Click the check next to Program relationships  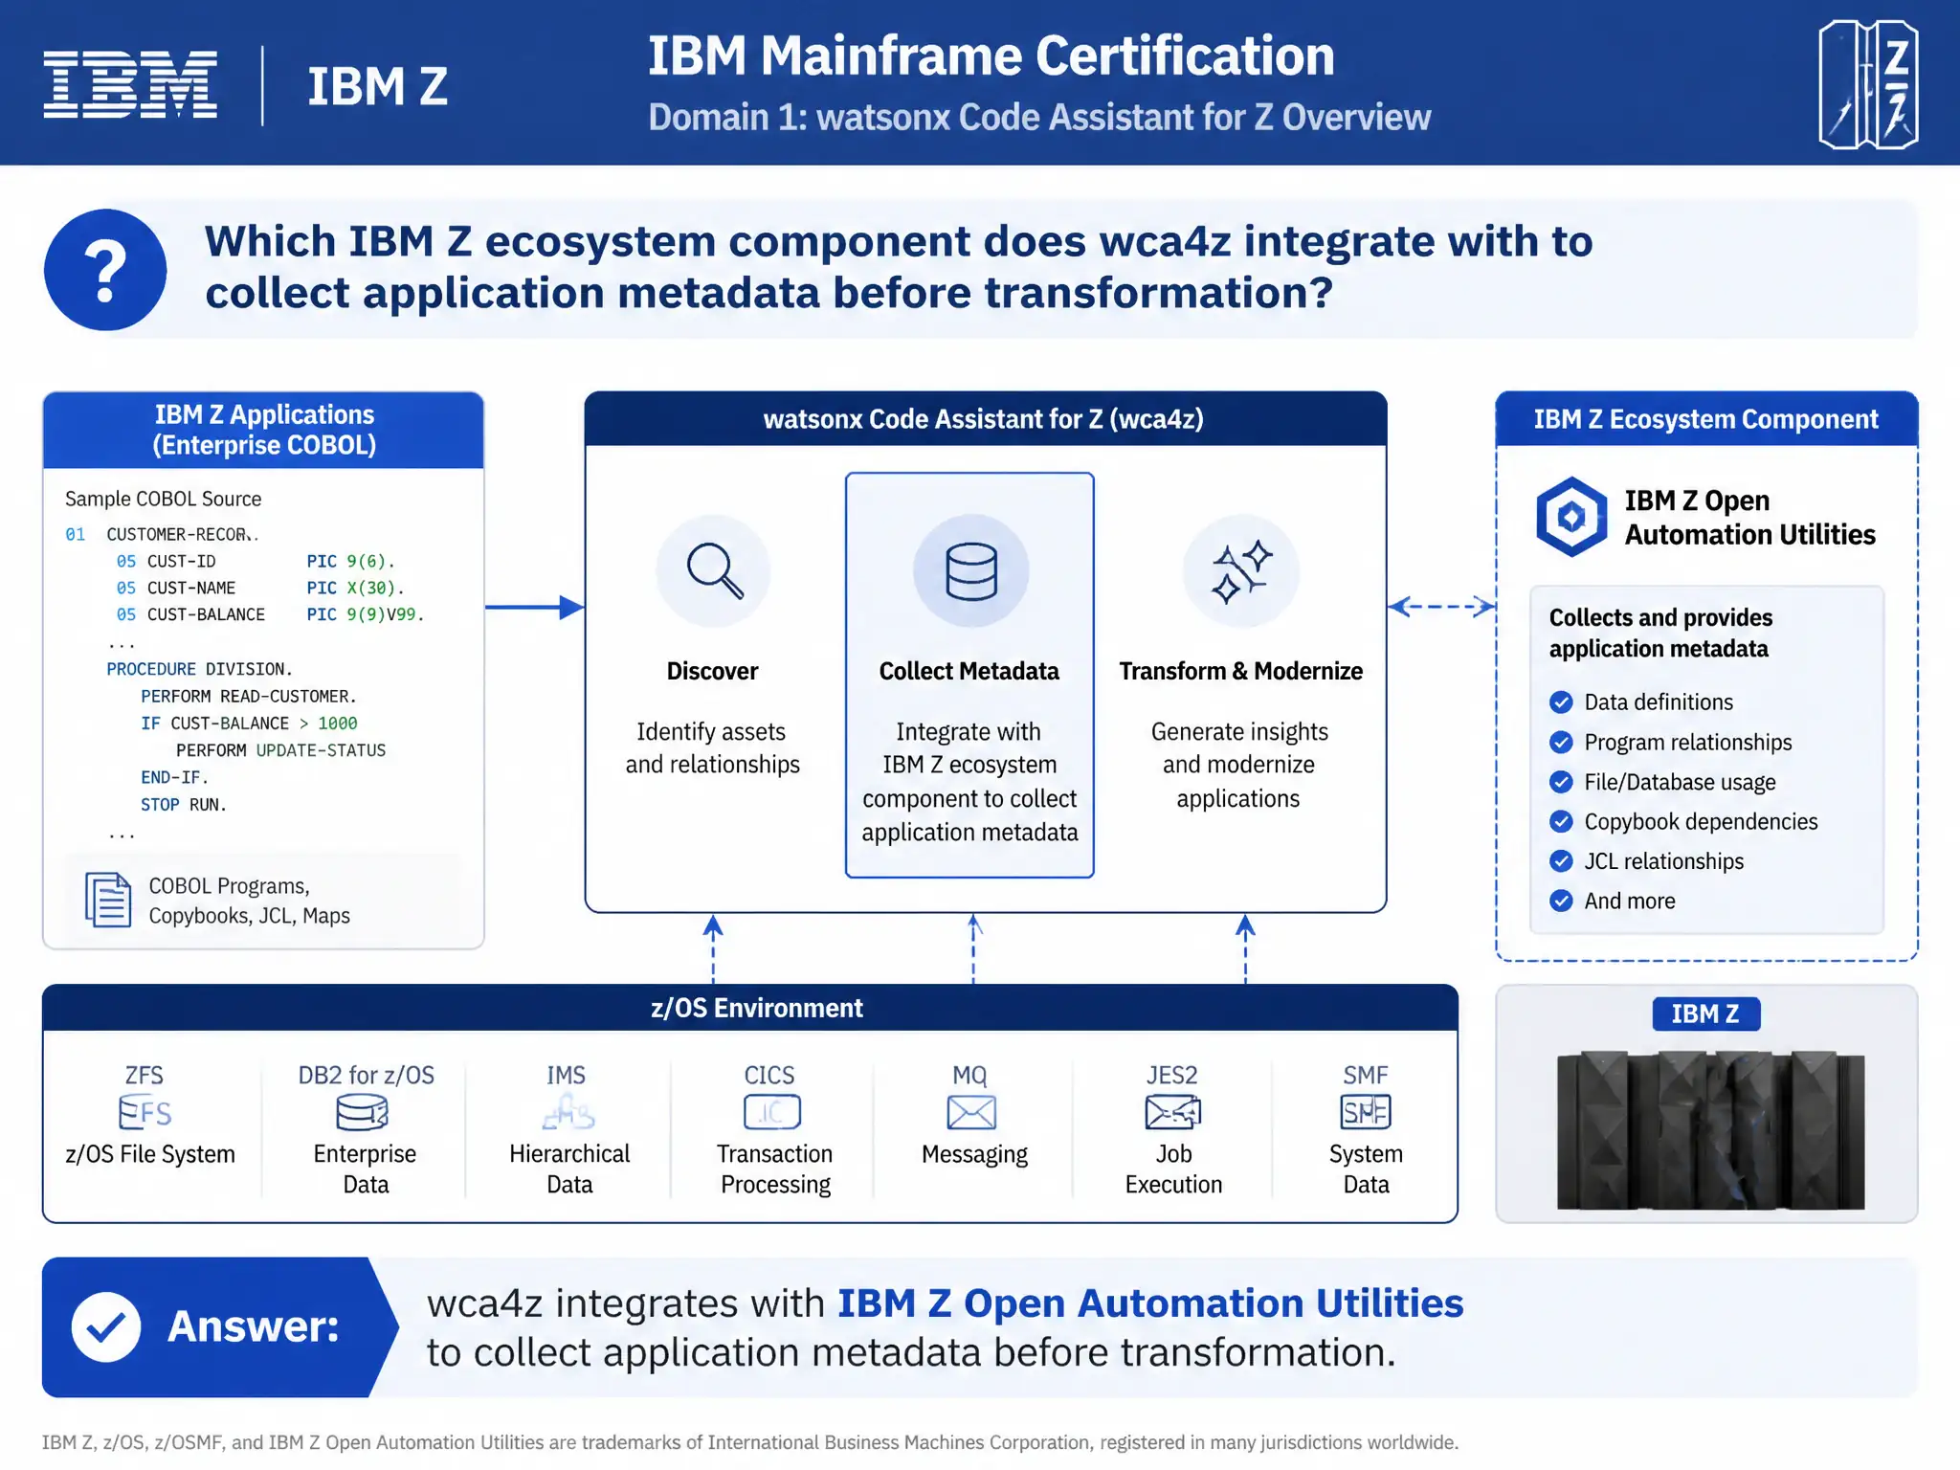[1561, 743]
